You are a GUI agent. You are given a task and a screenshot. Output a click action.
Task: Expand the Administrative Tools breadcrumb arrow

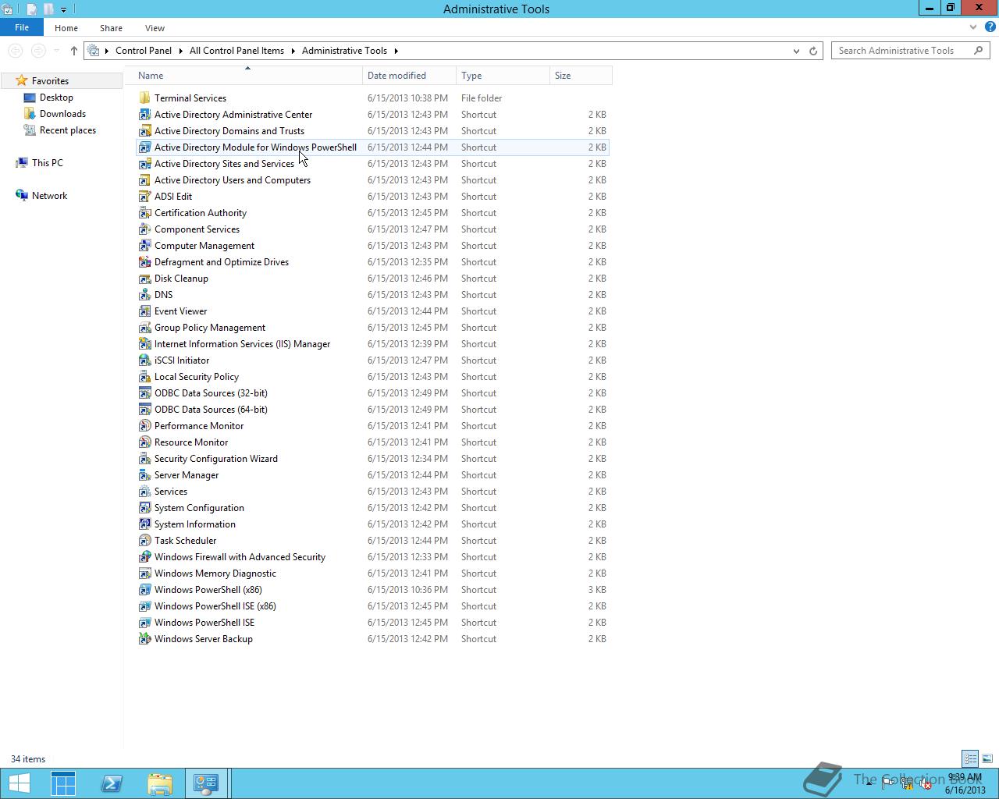[x=396, y=51]
